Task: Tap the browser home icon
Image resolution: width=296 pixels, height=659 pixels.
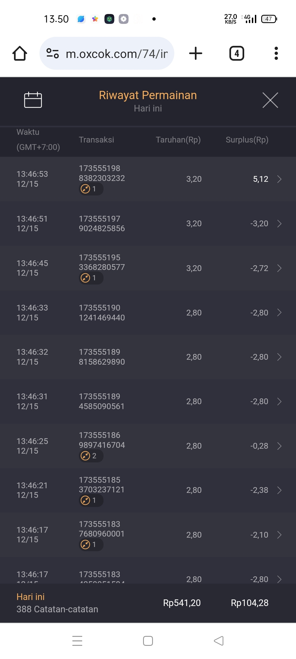Action: (x=20, y=53)
